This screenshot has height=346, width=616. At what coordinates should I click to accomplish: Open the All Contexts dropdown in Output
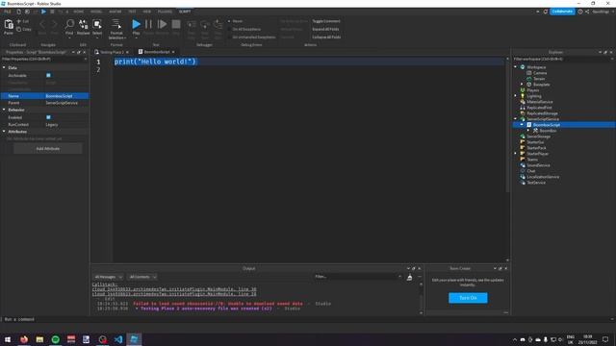142,277
